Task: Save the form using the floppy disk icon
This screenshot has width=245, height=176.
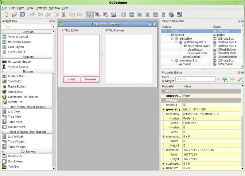Action: tap(22, 14)
